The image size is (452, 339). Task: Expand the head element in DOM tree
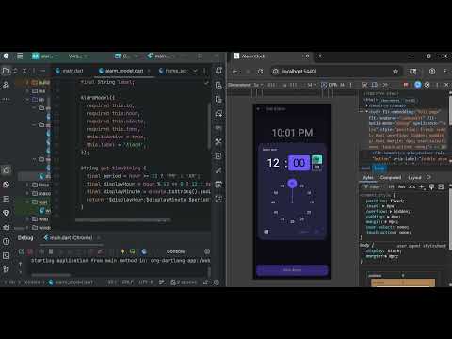[x=366, y=105]
